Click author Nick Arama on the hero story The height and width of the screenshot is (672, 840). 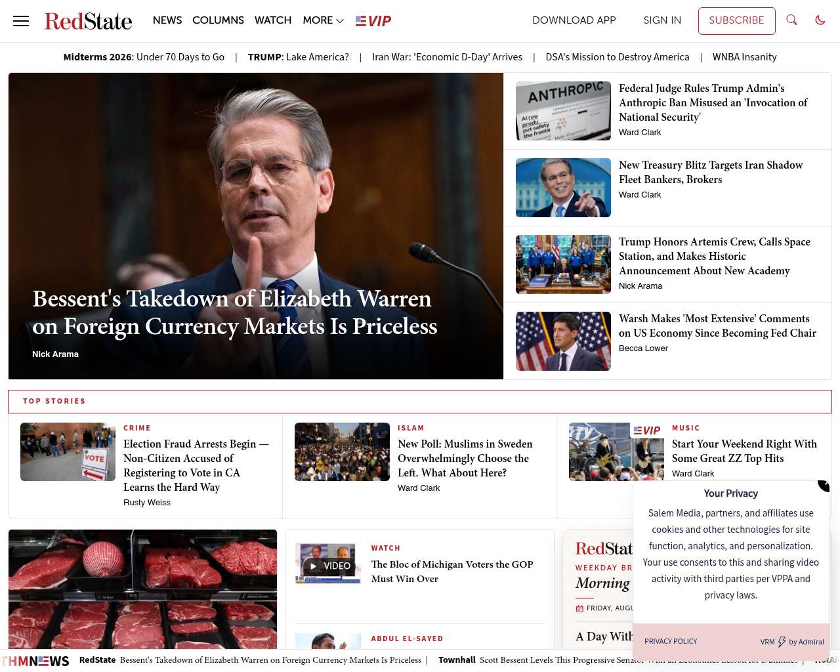click(x=55, y=354)
